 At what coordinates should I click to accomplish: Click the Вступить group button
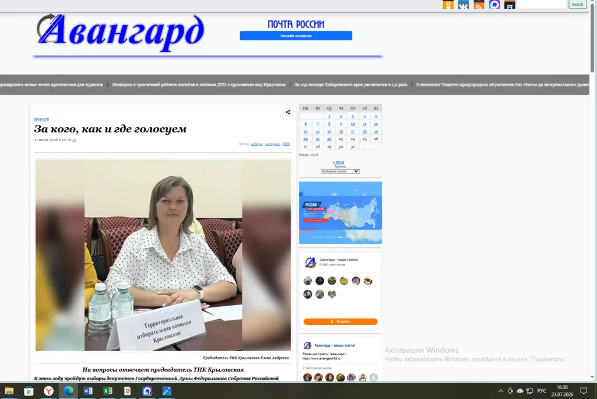pos(340,321)
